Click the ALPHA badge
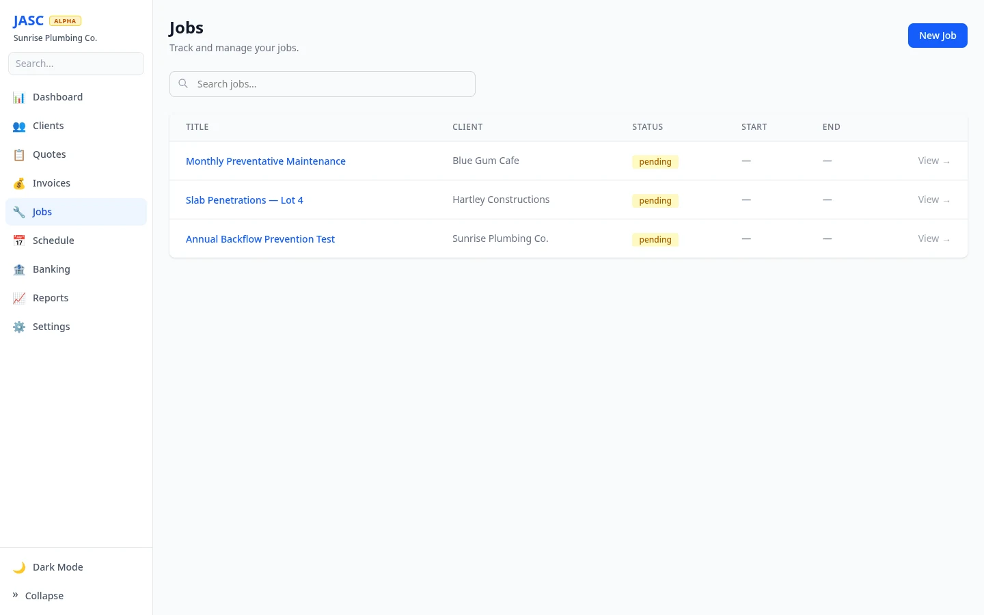The height and width of the screenshot is (615, 984). [65, 21]
